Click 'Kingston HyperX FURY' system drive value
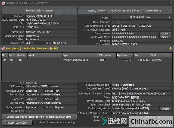This screenshot has width=174, height=128. [x=38, y=32]
